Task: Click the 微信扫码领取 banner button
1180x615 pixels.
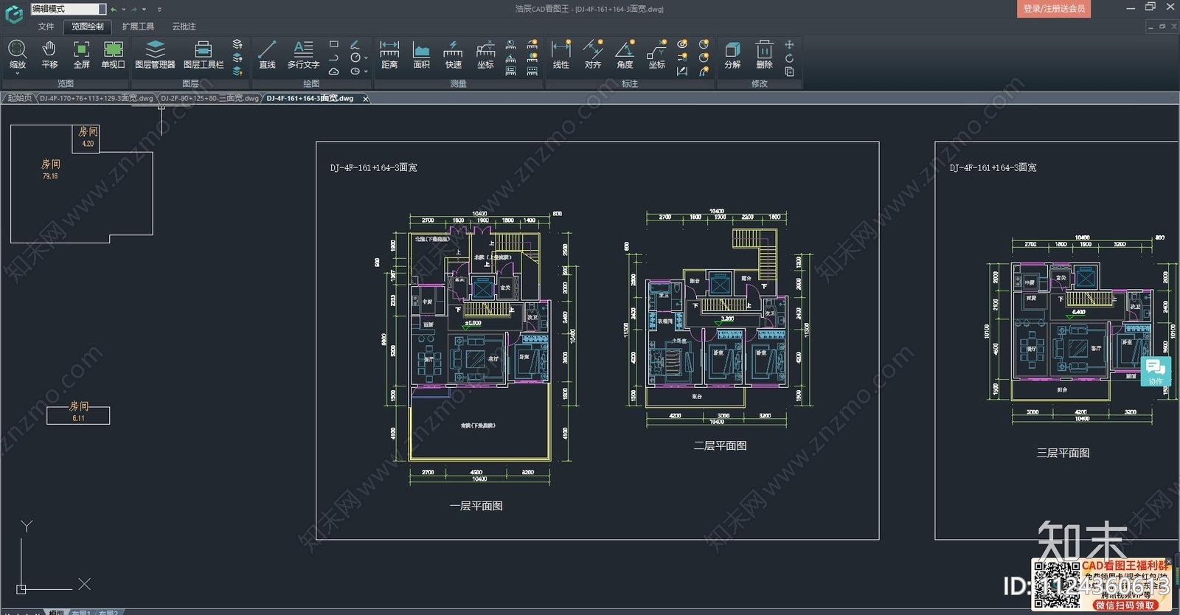Action: [1124, 605]
